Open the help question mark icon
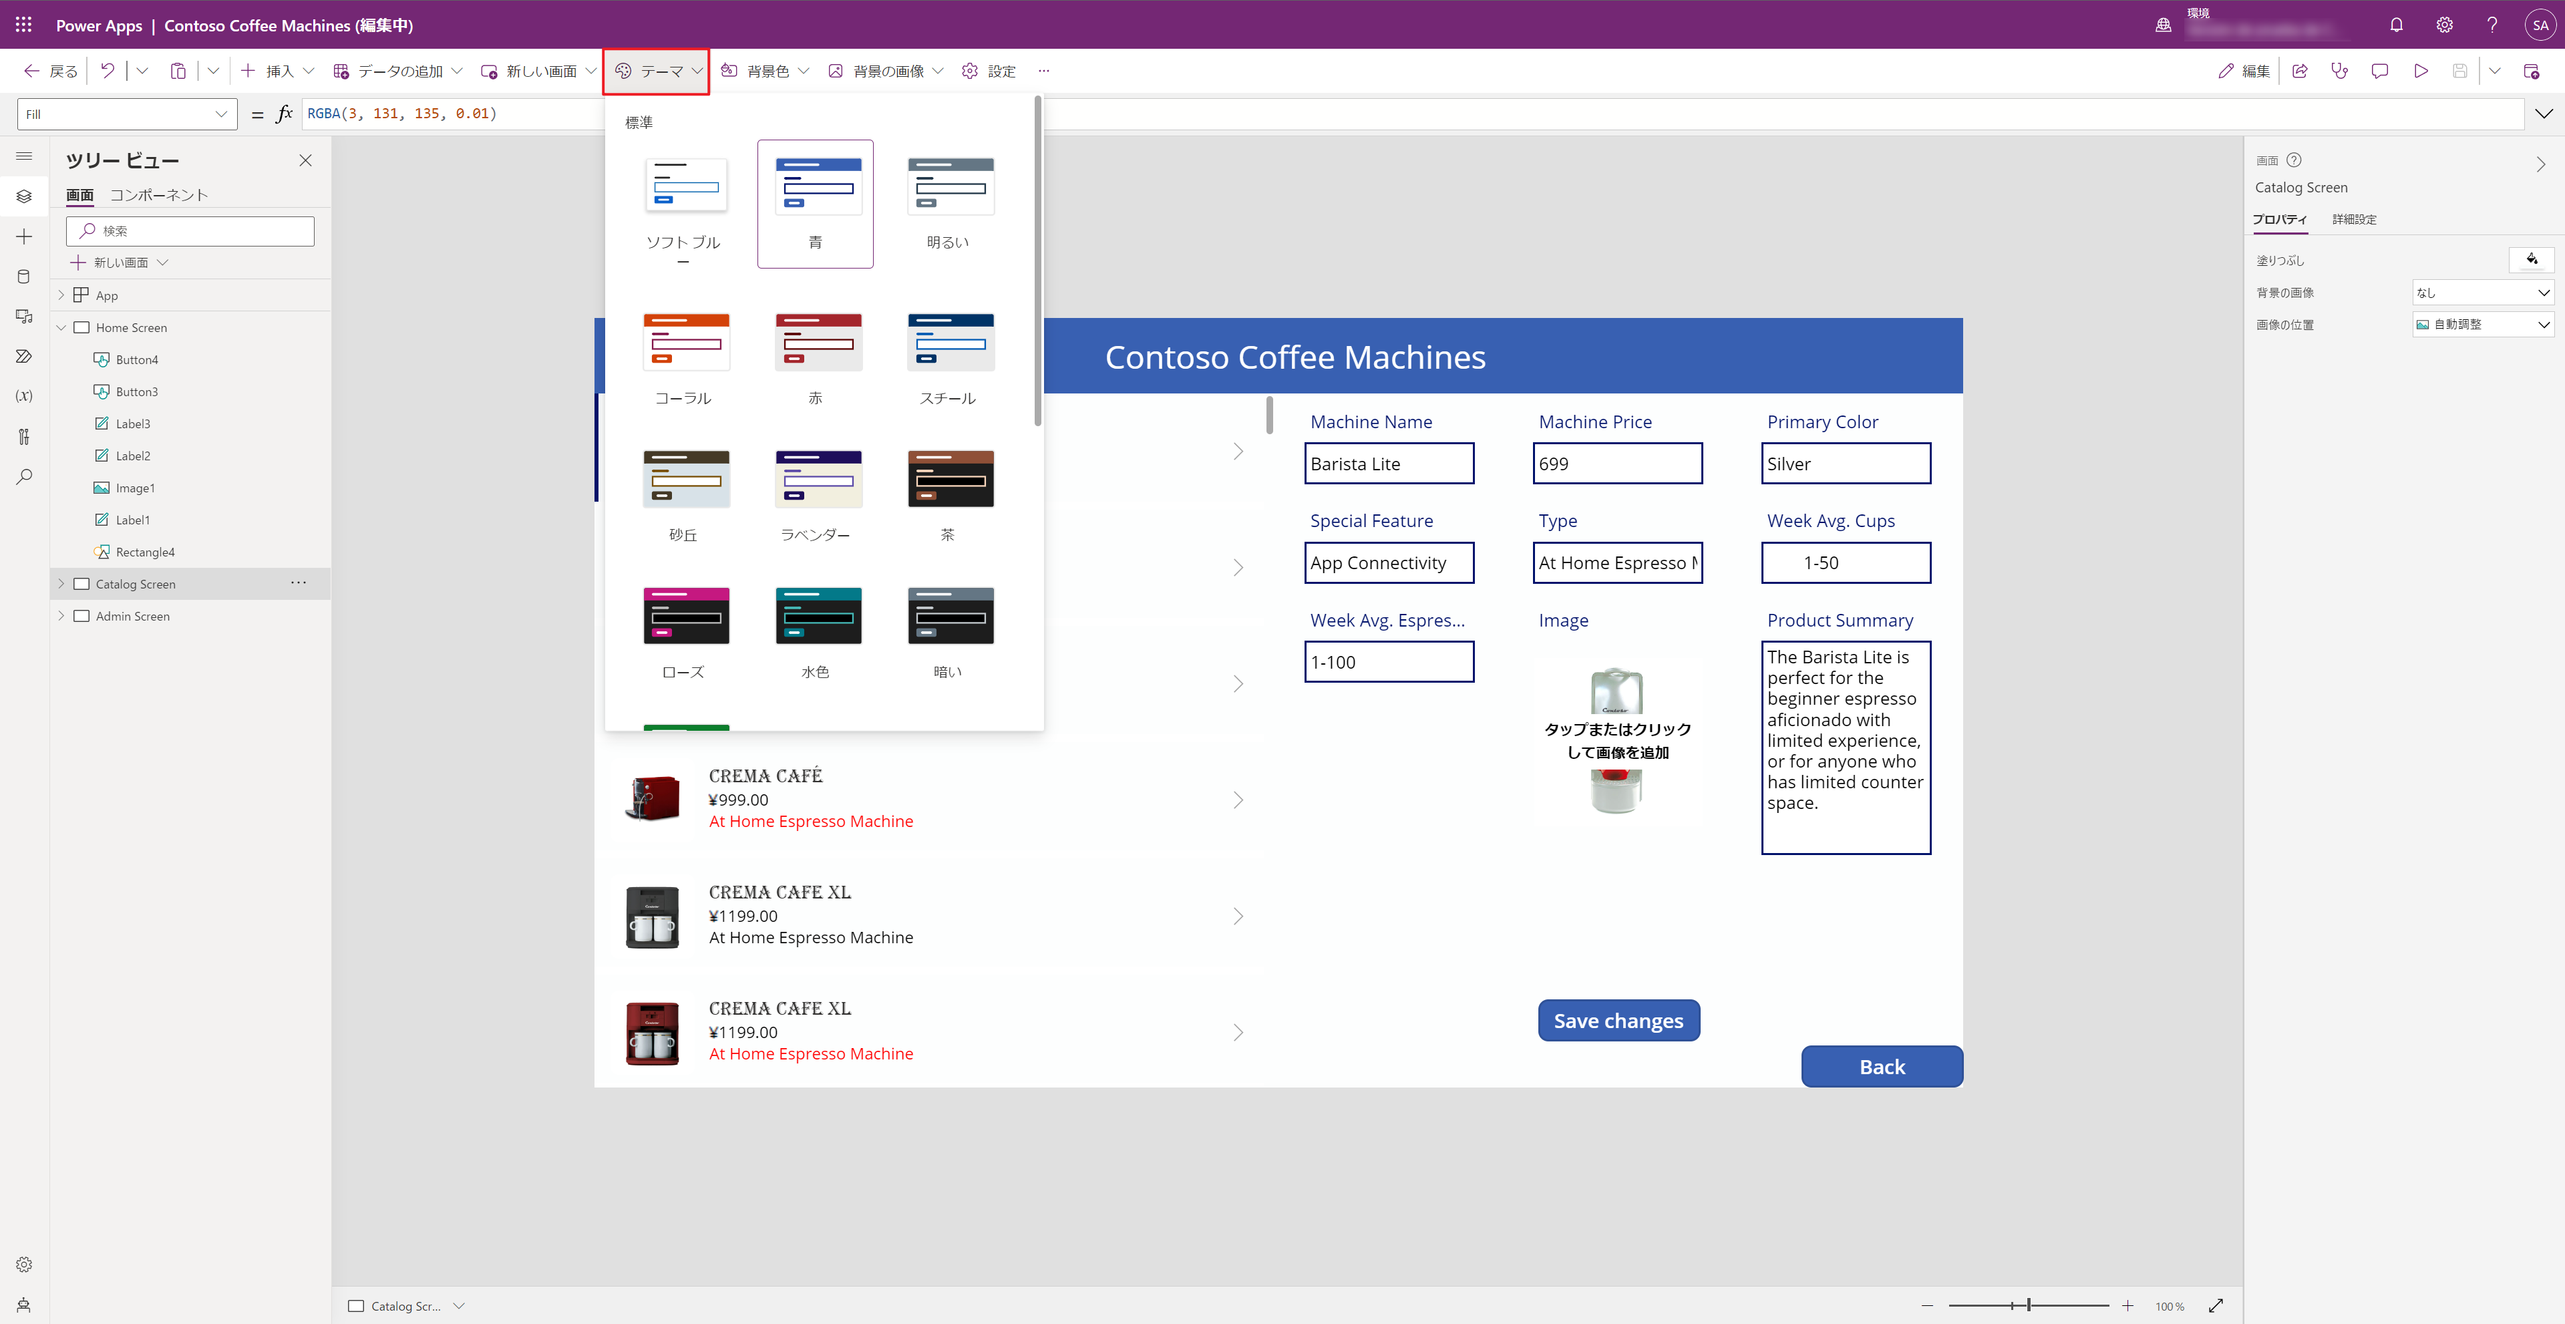This screenshot has height=1324, width=2565. pos(2492,25)
